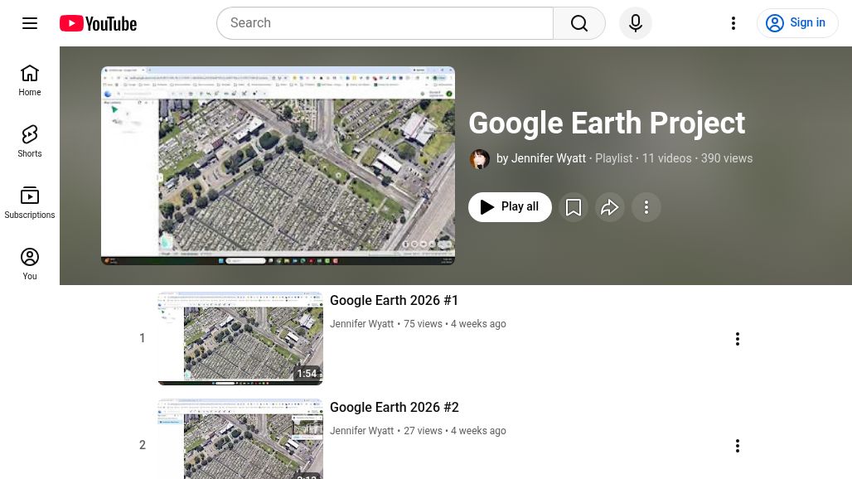Screen dimensions: 852x479
Task: Open the settings three-dot menu in the header
Action: point(733,23)
